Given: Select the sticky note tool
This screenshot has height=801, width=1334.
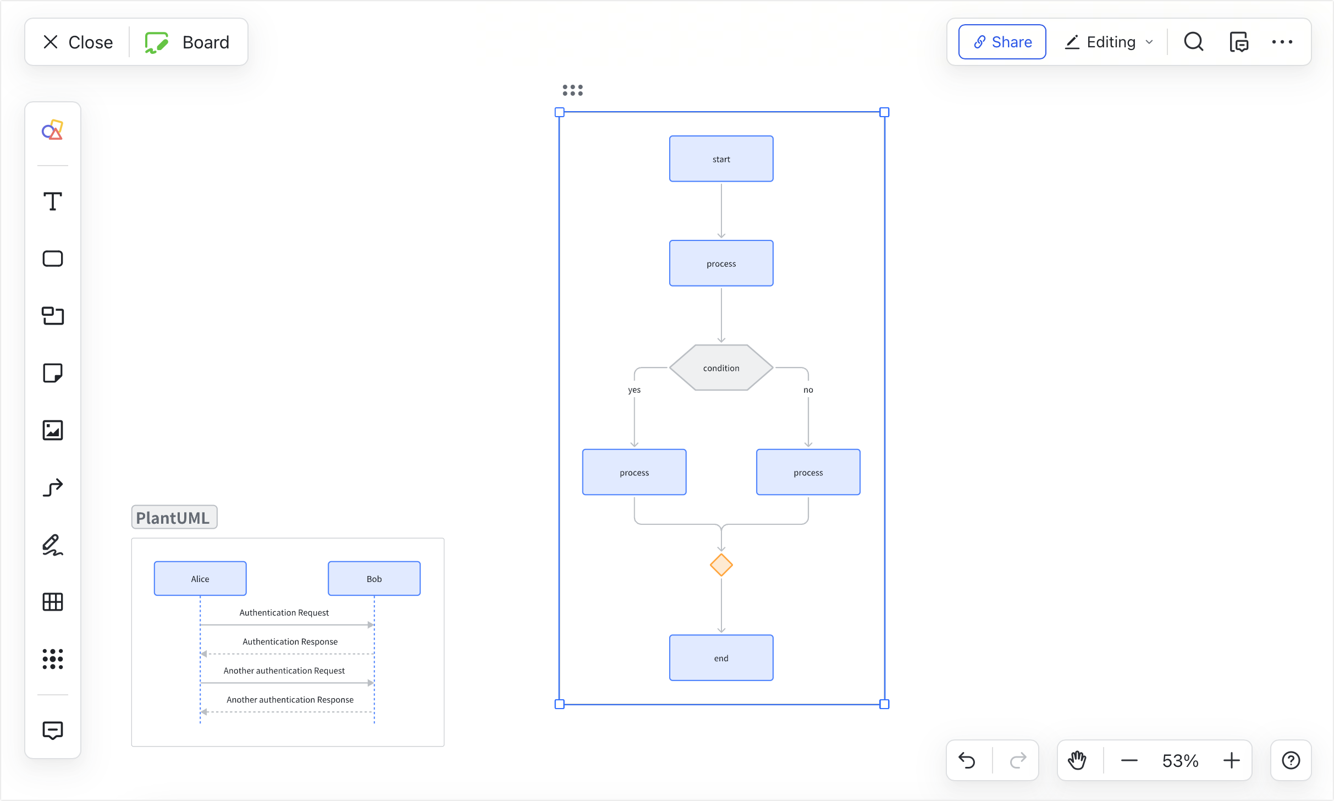Looking at the screenshot, I should point(53,373).
